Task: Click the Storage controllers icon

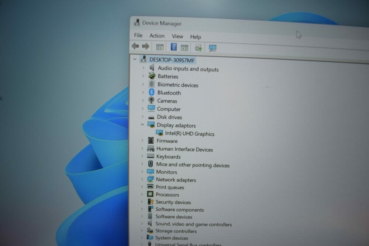Action: [x=150, y=231]
